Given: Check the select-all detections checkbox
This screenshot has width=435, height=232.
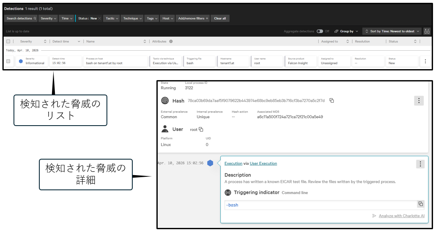Looking at the screenshot, I should coord(8,41).
